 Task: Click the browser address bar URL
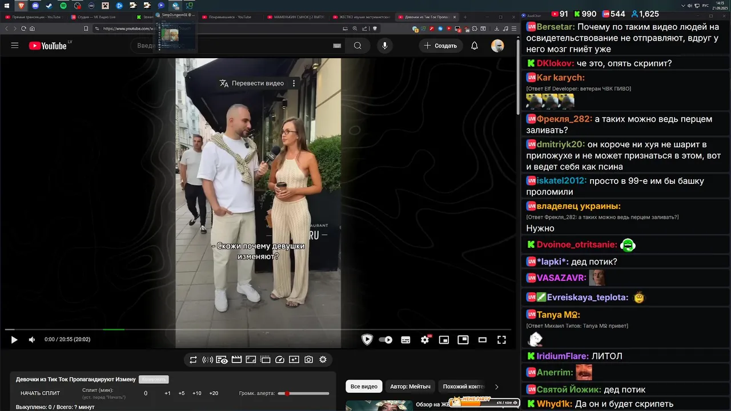[130, 29]
